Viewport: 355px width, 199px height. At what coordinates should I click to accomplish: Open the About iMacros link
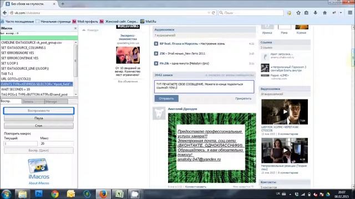pos(39,183)
